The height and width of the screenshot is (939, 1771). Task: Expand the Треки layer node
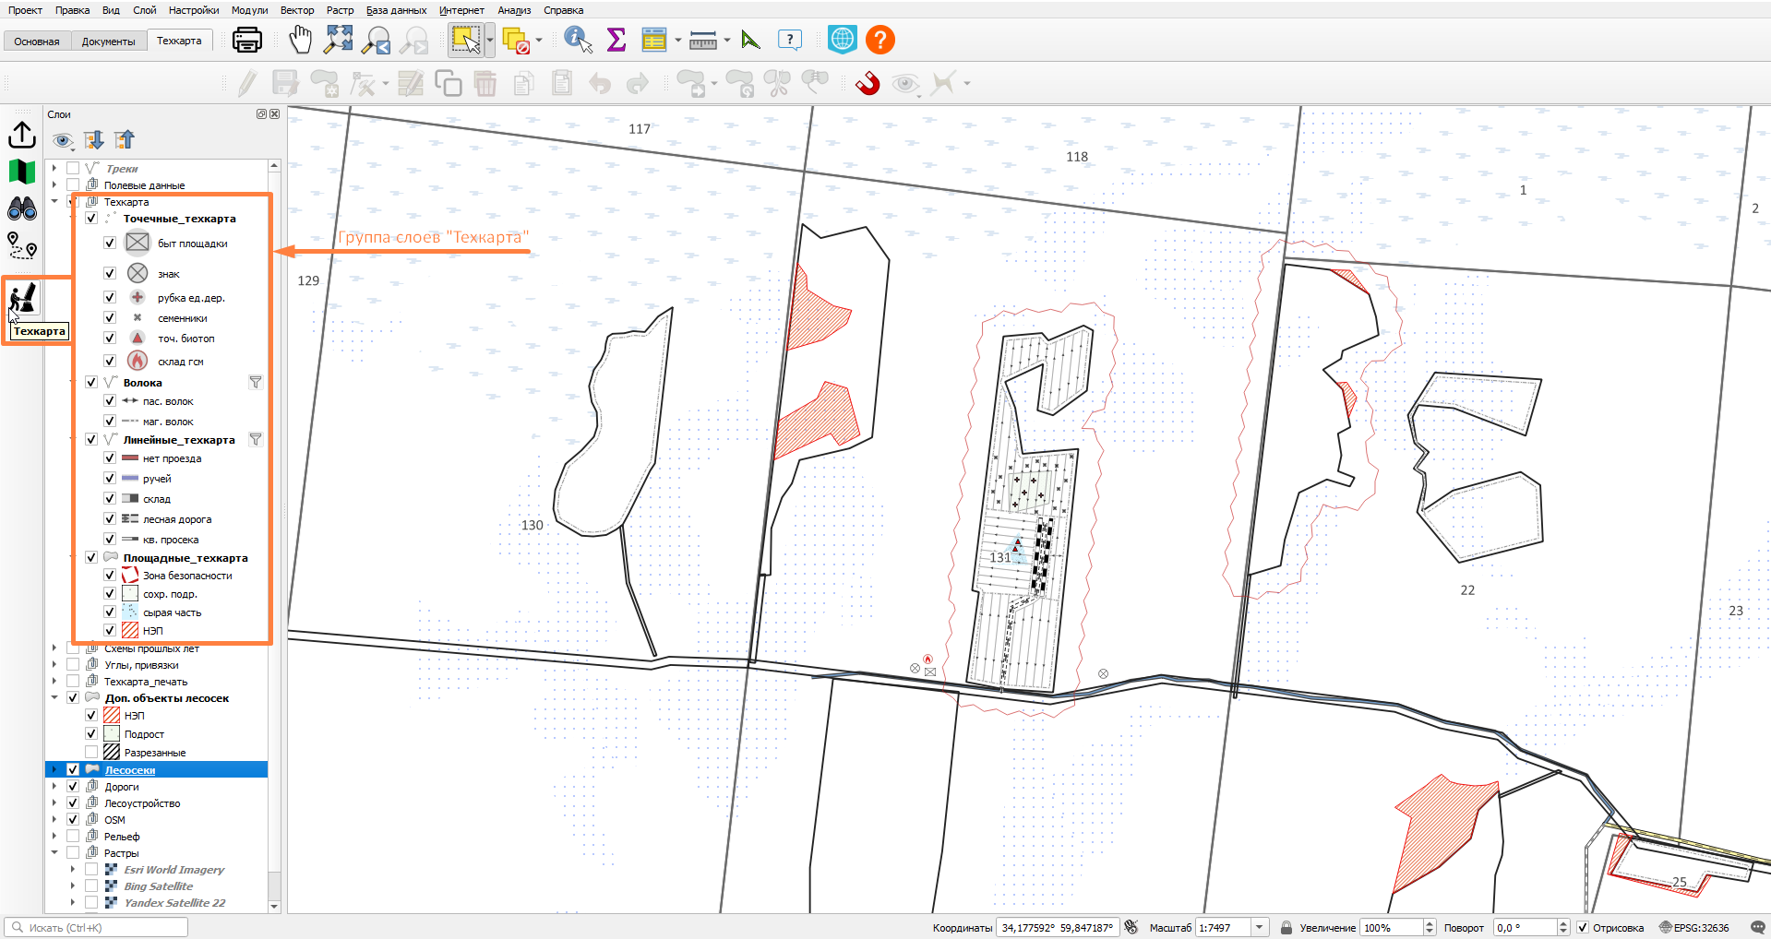pos(54,168)
